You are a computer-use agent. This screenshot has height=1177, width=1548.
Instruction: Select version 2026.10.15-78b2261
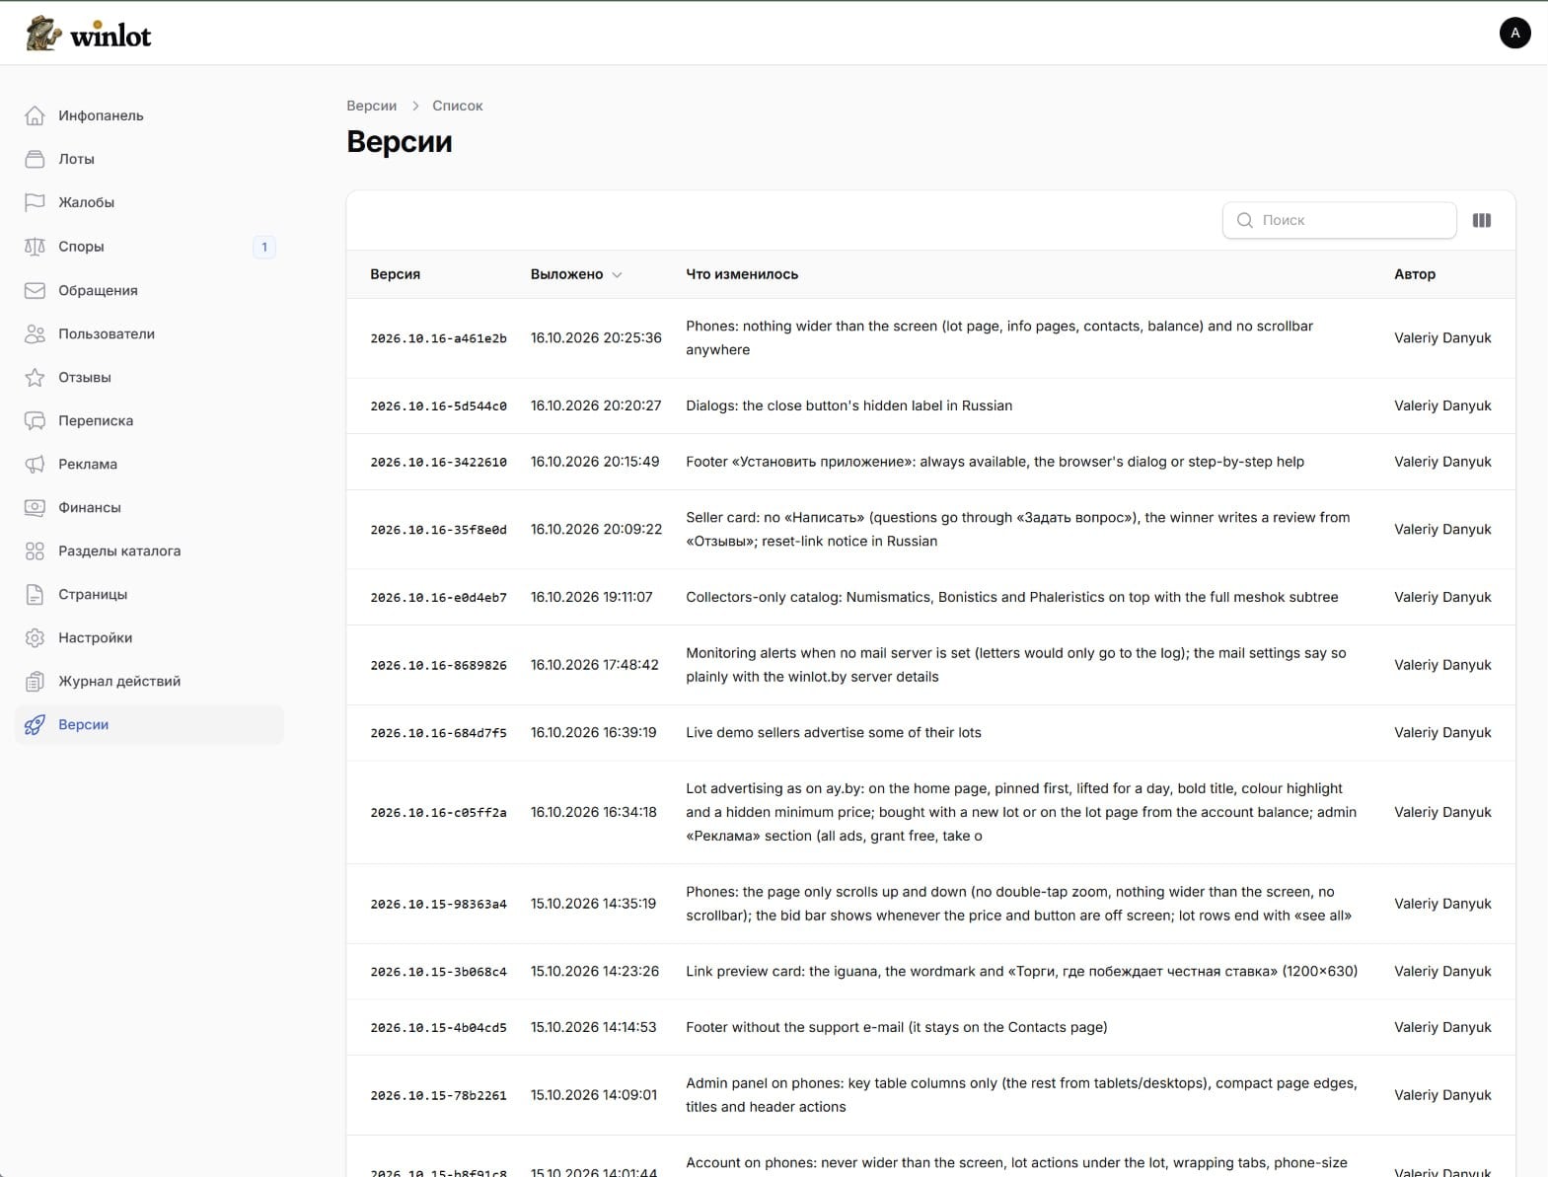point(438,1095)
